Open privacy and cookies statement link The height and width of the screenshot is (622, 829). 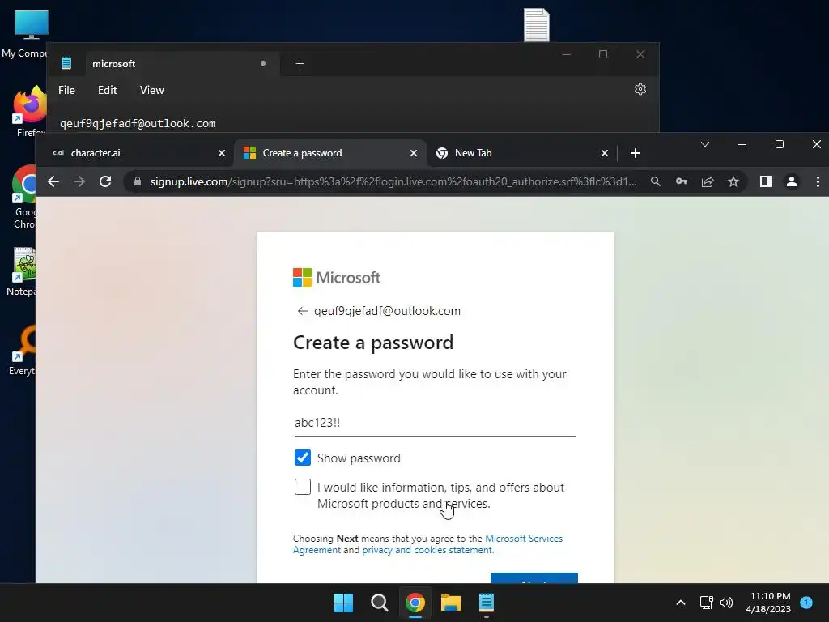(x=427, y=550)
